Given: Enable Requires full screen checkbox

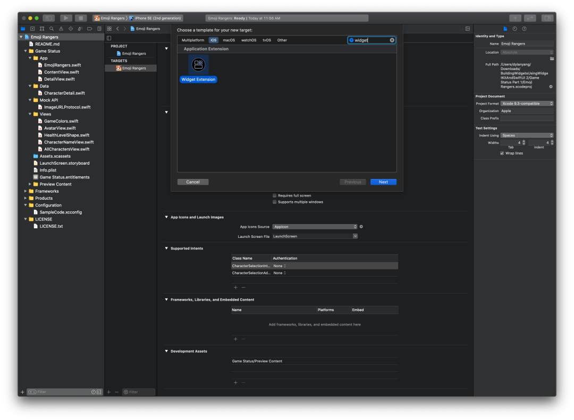Looking at the screenshot, I should 275,195.
